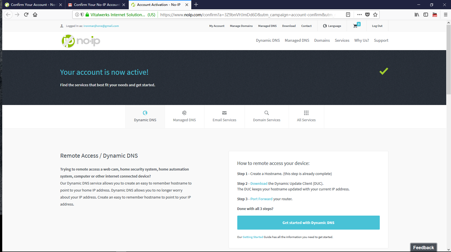Open tracking protection shield in address bar
The image size is (451, 252).
coord(82,15)
